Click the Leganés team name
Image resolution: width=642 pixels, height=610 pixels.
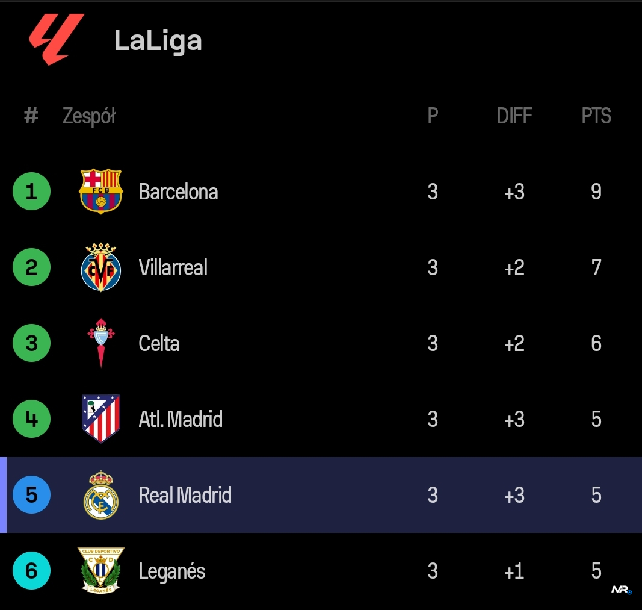(172, 571)
